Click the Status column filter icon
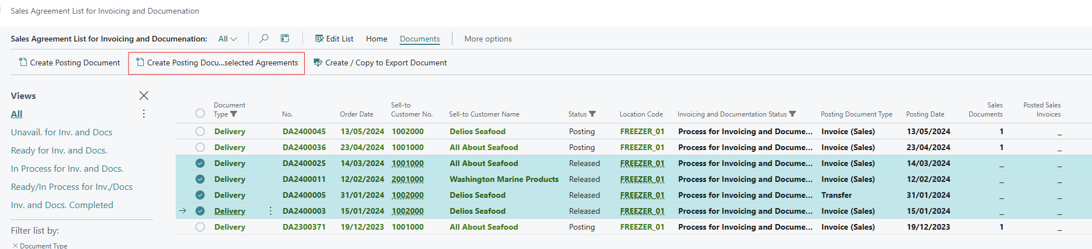This screenshot has width=1092, height=249. click(592, 114)
